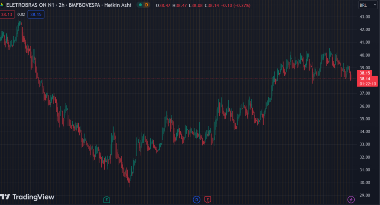Click the O38.47 open value text

pyautogui.click(x=163, y=5)
